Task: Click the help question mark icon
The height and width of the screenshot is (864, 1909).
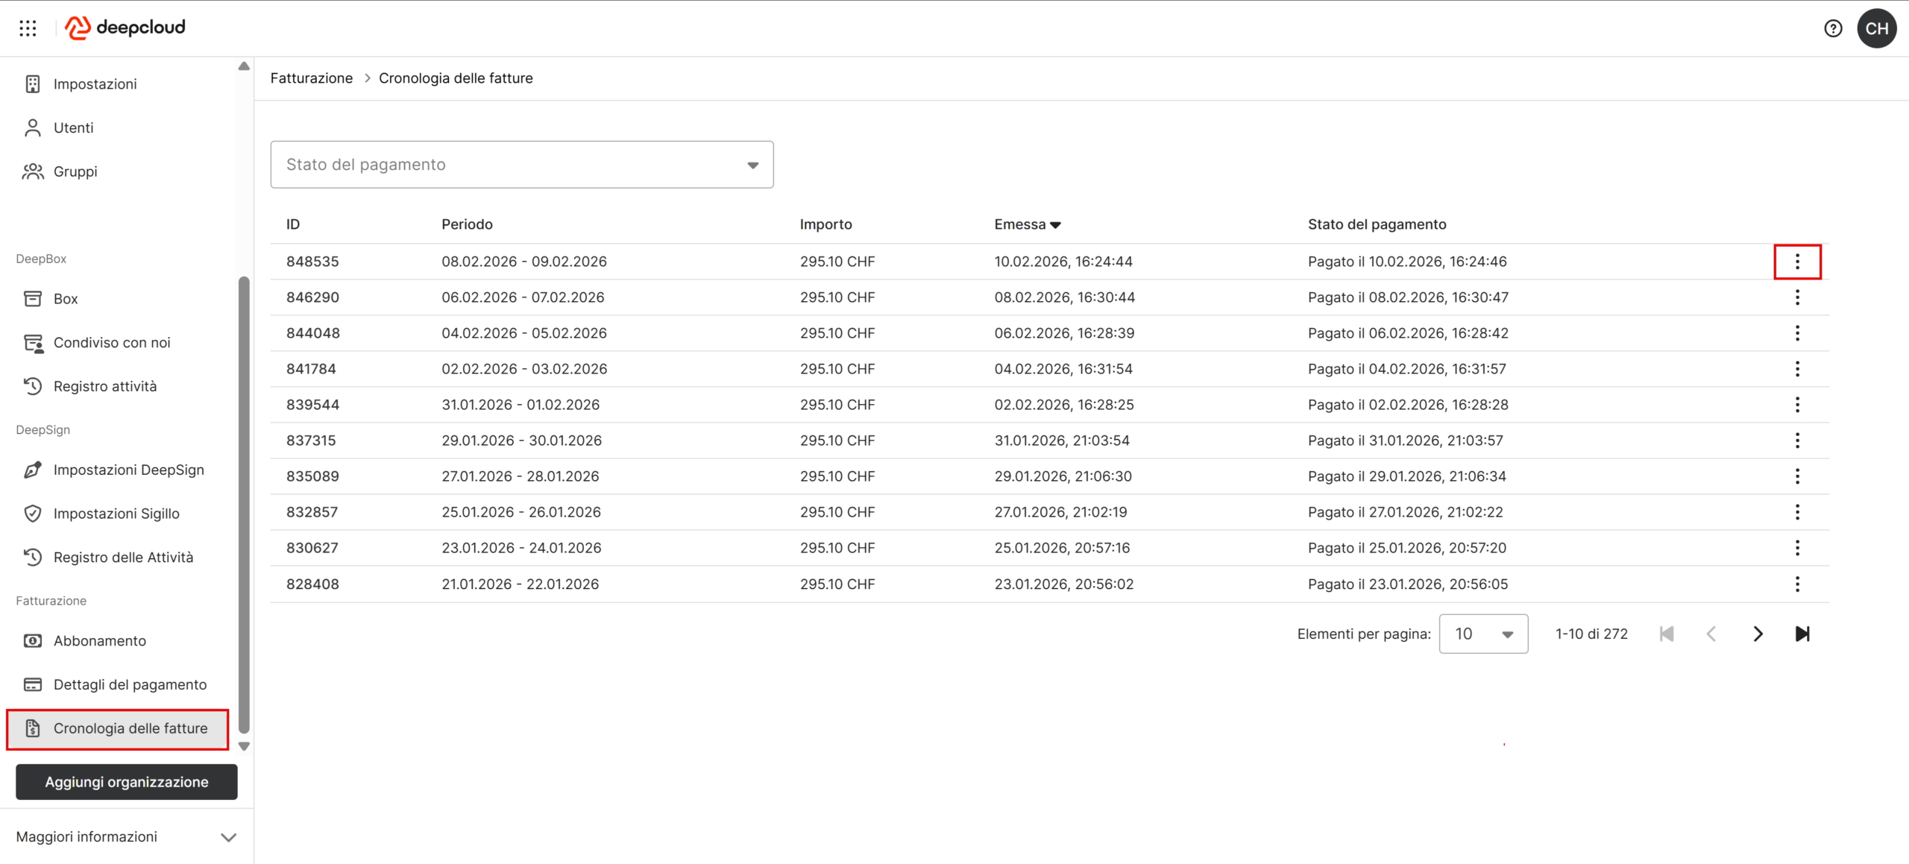Action: pos(1833,28)
